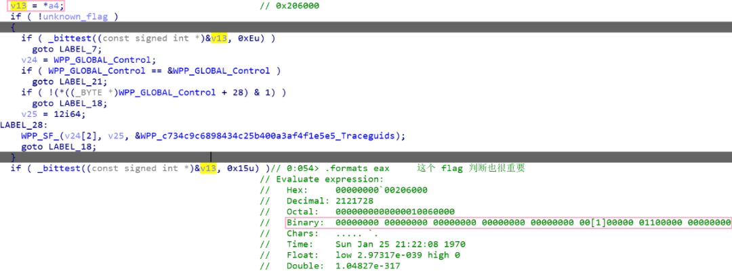
Task: Click the Hex value 00000000`00206000
Action: point(381,190)
